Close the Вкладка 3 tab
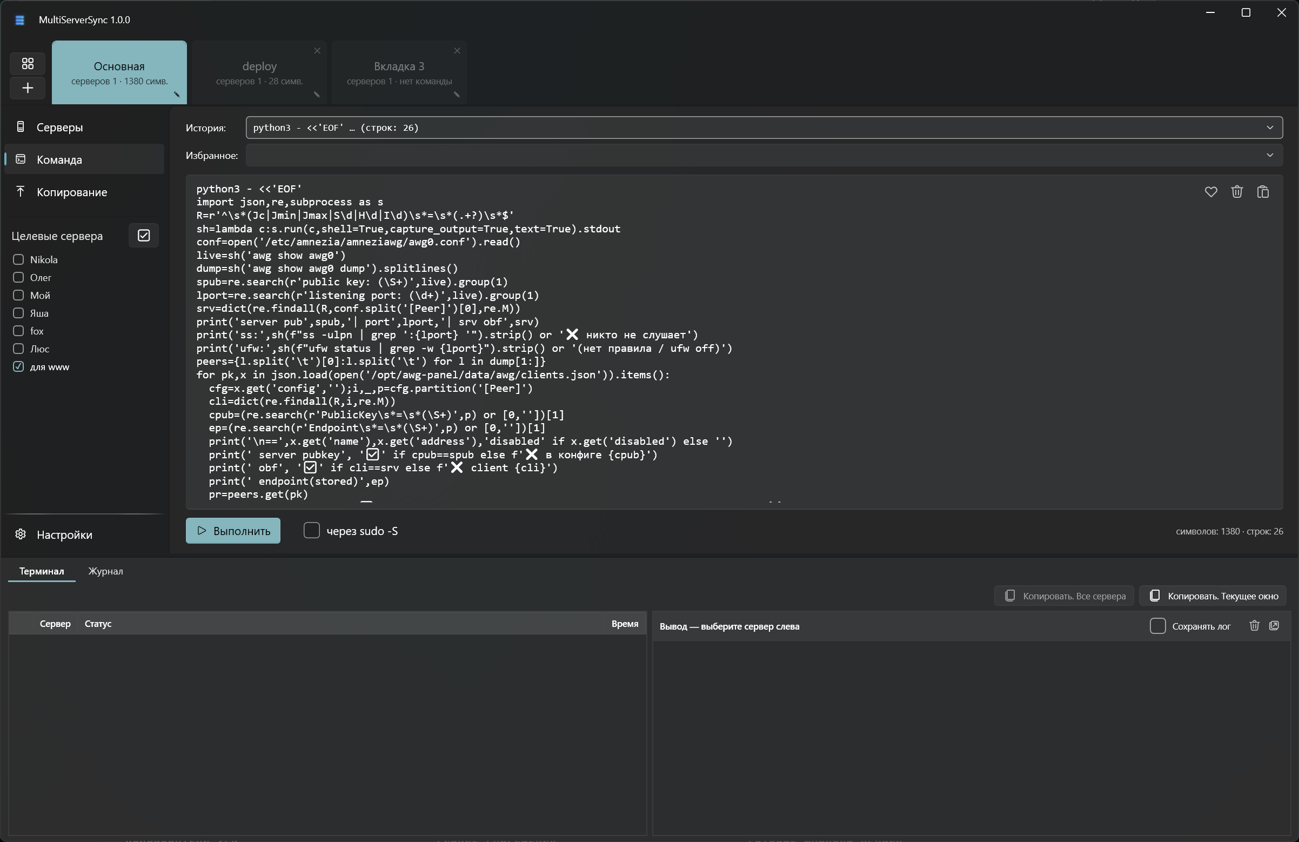Viewport: 1299px width, 842px height. click(x=457, y=51)
